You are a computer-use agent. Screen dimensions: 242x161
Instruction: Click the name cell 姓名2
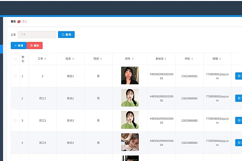70,98
